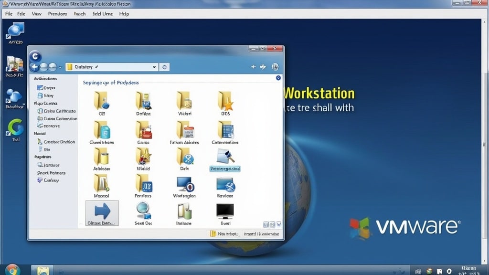
Task: Select Ctafnoy in the sidebar
Action: tap(48, 180)
